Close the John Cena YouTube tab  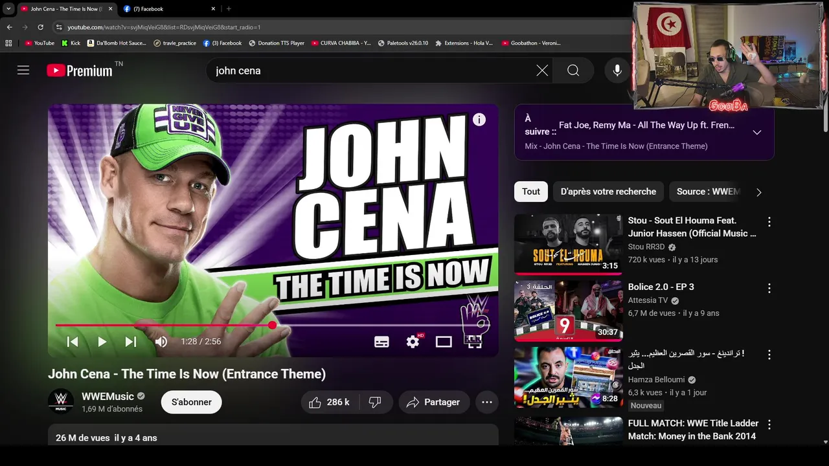tap(110, 9)
